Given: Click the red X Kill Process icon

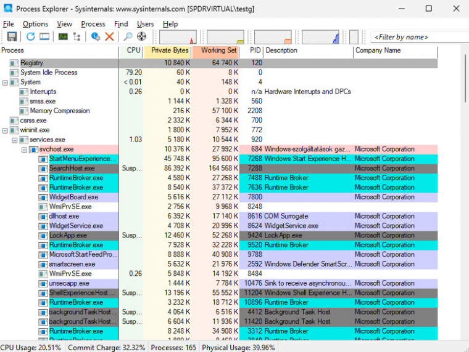Looking at the screenshot, I should pos(109,37).
